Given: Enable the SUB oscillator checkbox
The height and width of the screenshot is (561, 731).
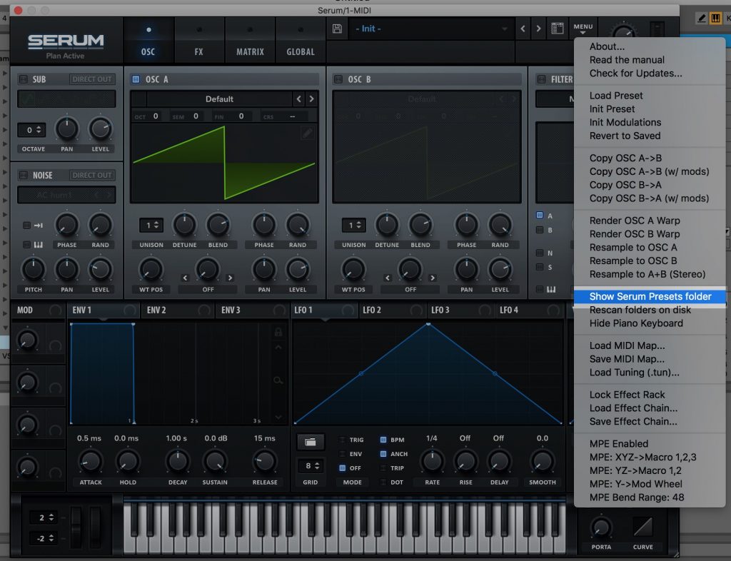Looking at the screenshot, I should point(23,79).
